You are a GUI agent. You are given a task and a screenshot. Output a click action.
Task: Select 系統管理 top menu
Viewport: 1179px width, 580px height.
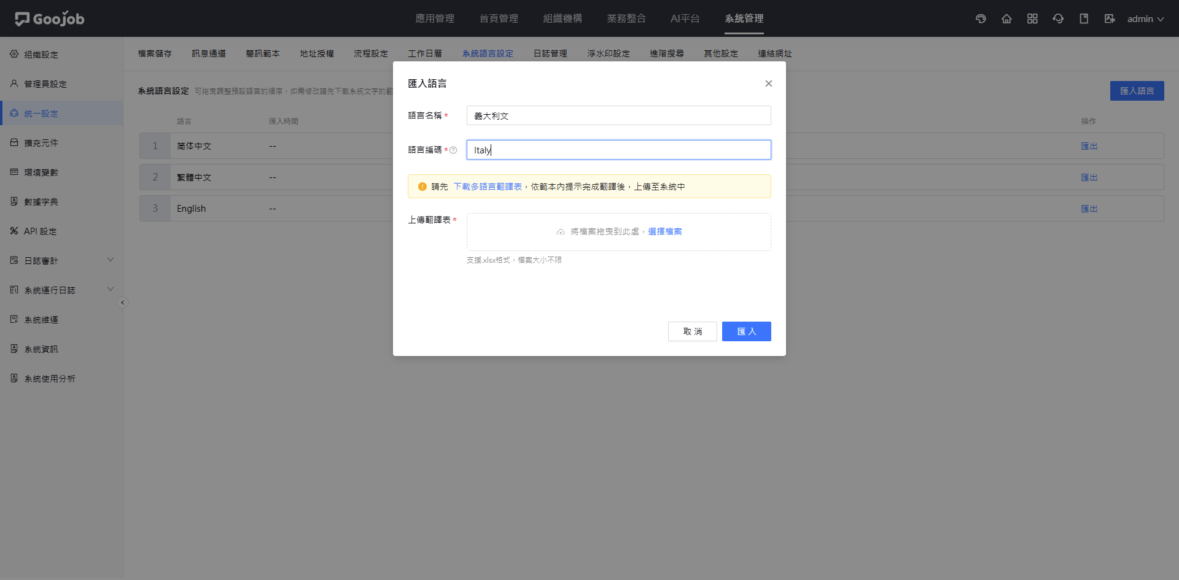[x=744, y=18]
